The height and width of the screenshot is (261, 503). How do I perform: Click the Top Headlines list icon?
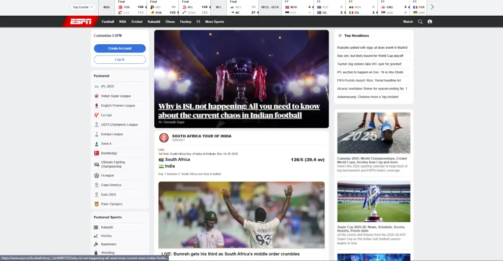pos(340,35)
